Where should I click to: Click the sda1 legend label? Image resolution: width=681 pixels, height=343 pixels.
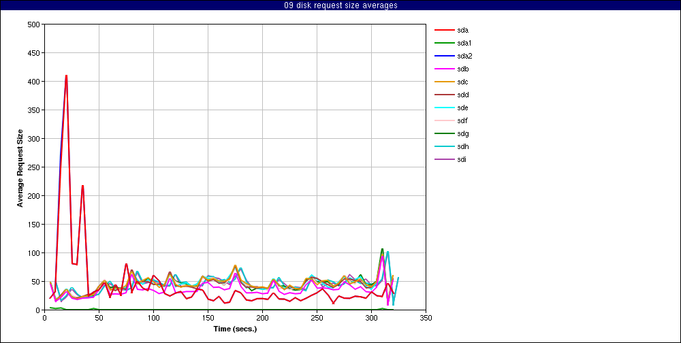pos(464,44)
